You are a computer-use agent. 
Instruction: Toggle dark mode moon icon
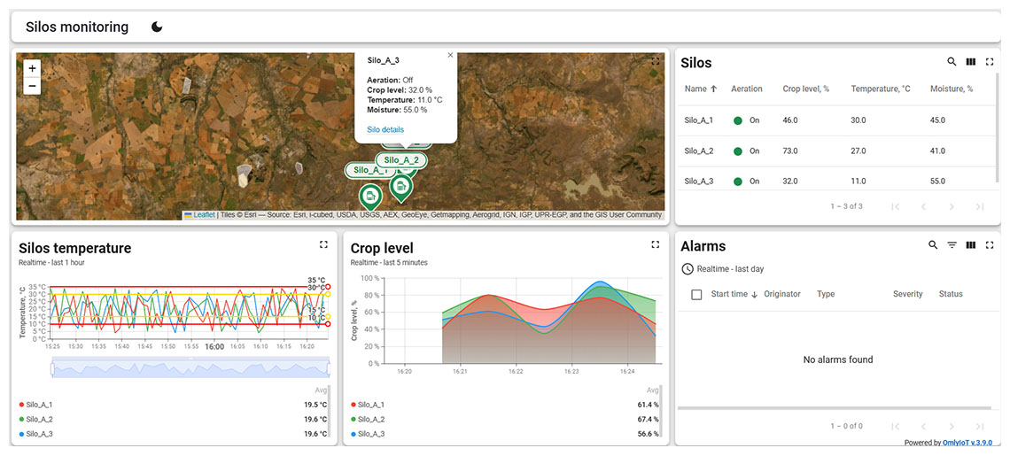157,27
